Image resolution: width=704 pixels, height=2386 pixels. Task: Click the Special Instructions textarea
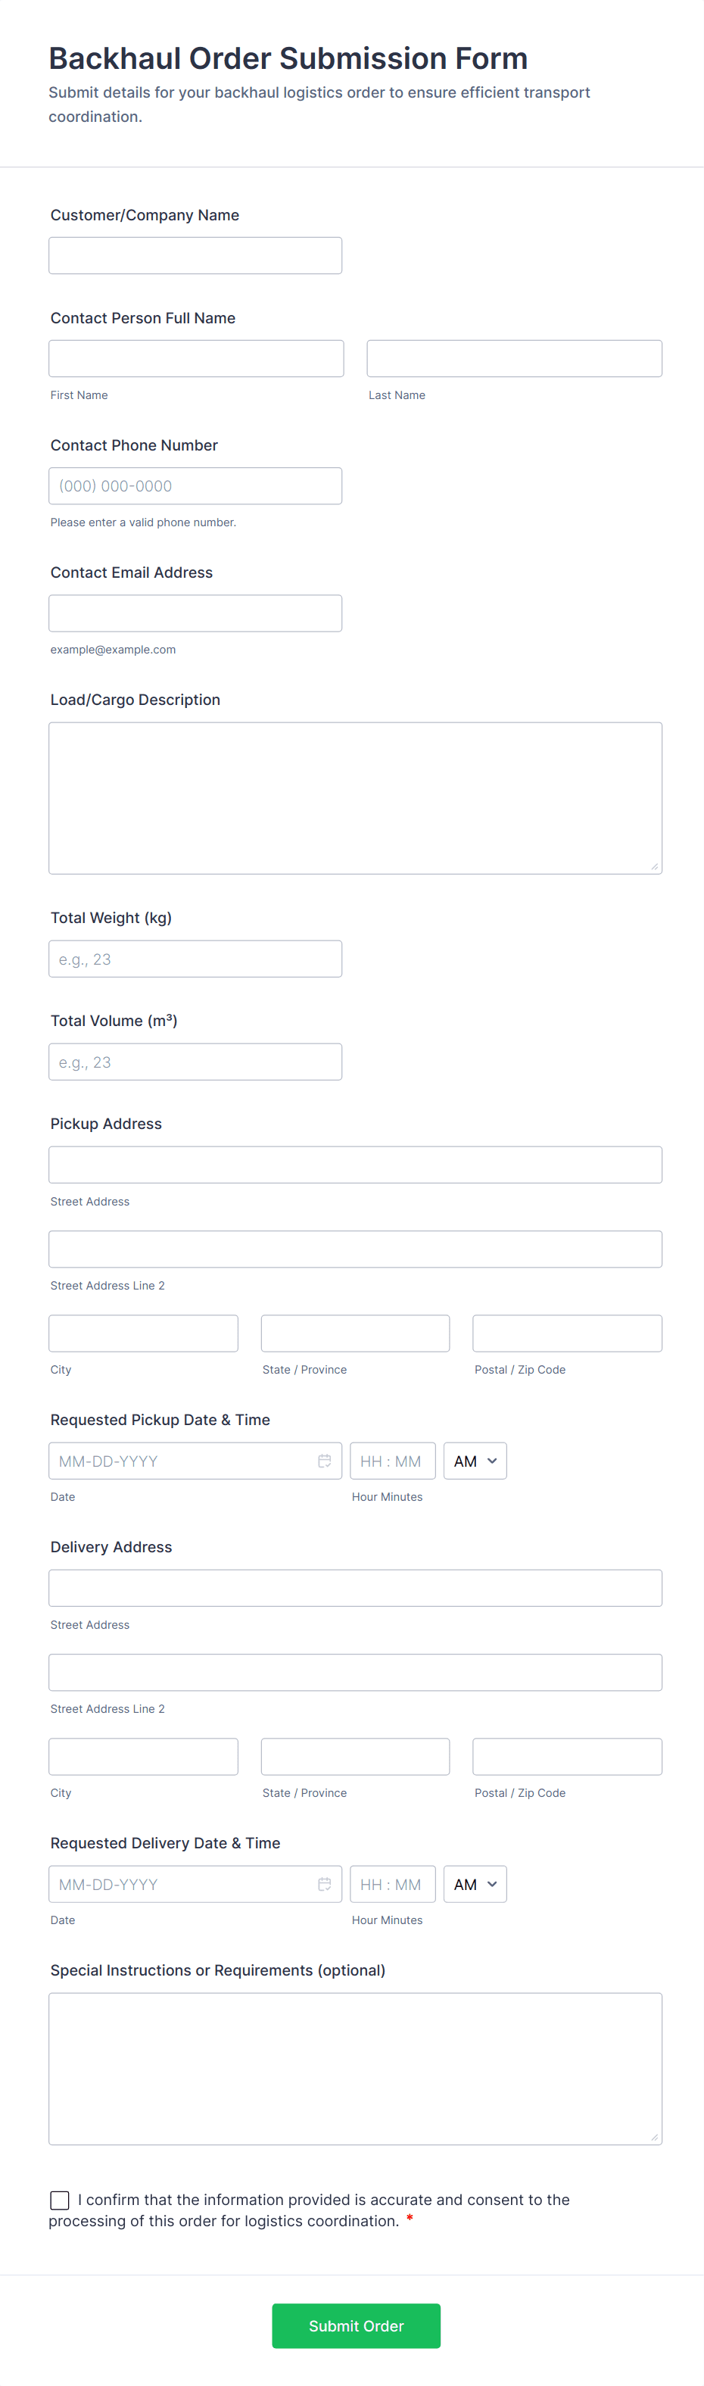(x=355, y=2067)
